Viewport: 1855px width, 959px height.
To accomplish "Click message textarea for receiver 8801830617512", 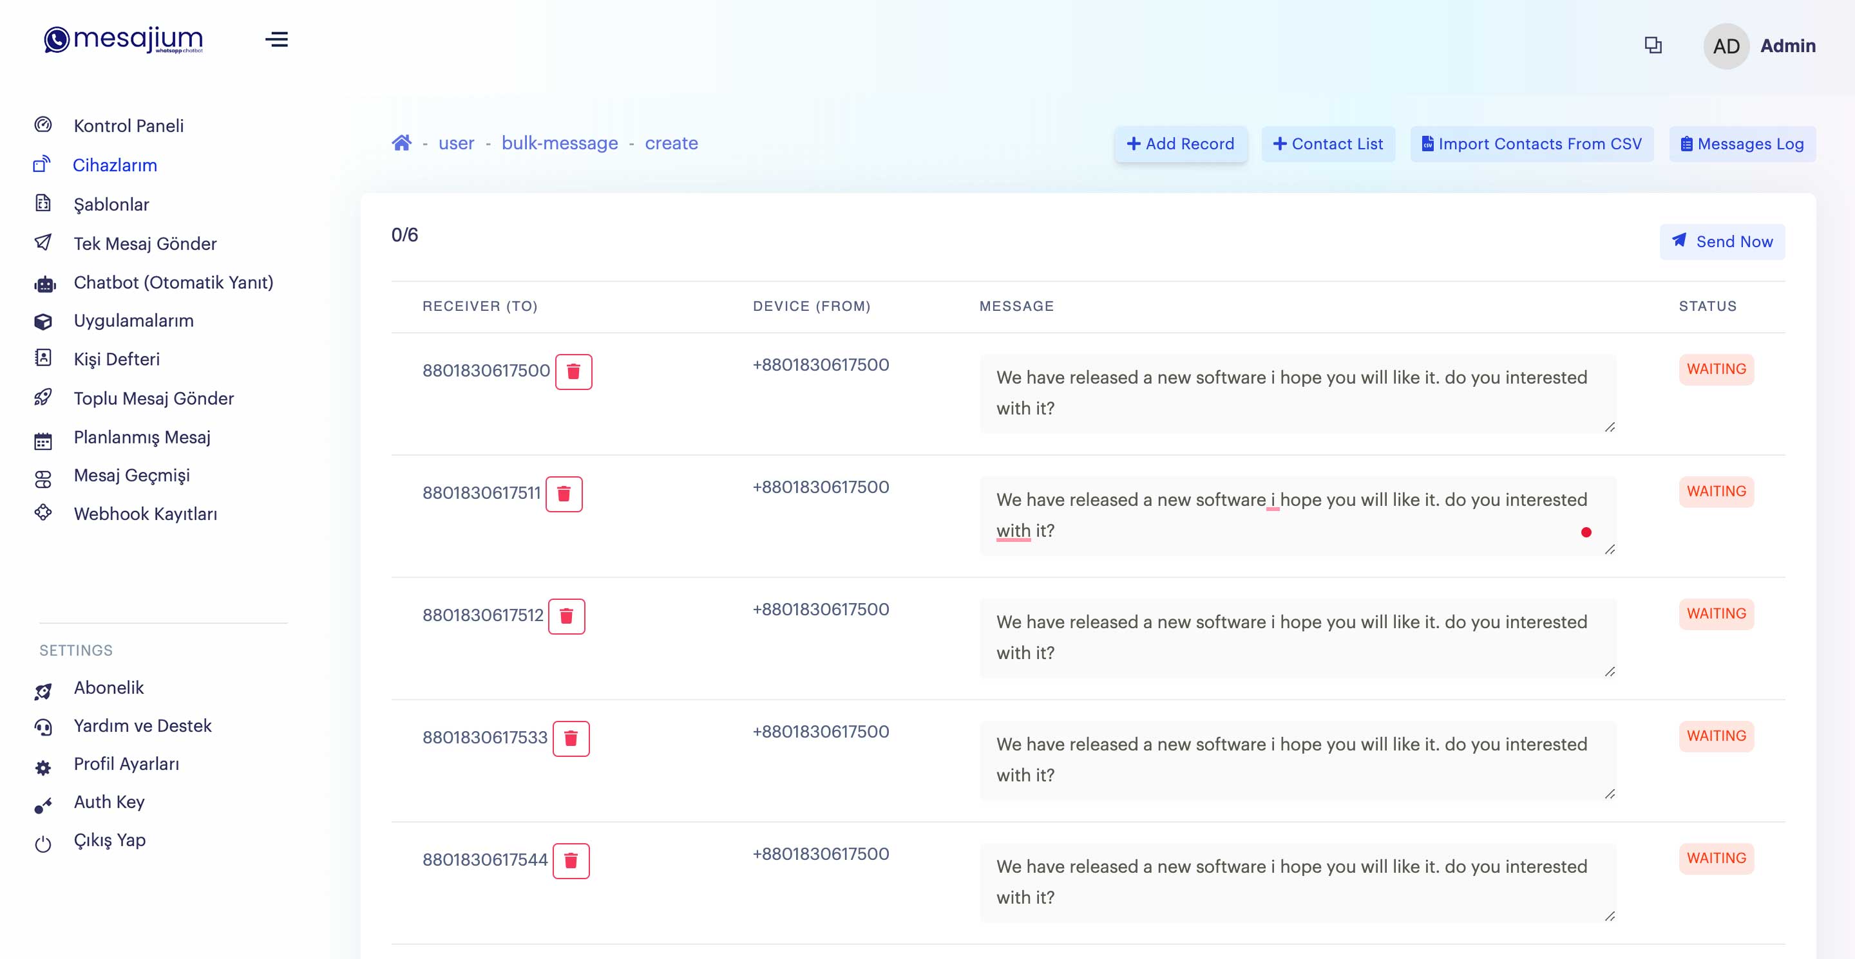I will (1298, 637).
